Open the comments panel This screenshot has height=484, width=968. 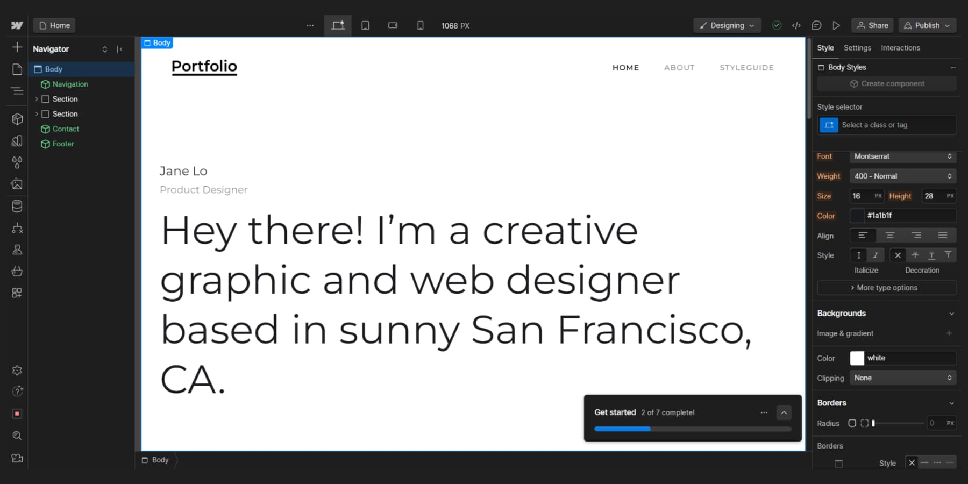817,25
